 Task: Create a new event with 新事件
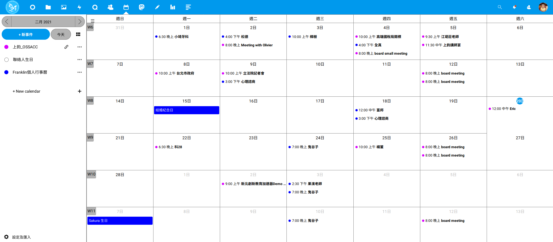[x=26, y=34]
